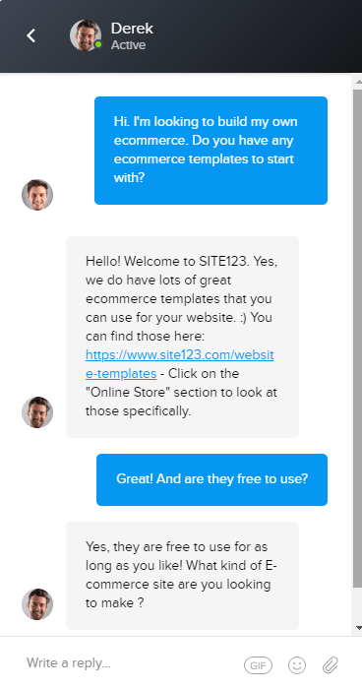
Task: Click avatar beside the last reply
Action: tap(37, 604)
